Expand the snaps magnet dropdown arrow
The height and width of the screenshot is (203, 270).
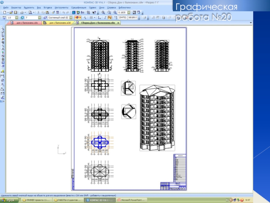point(80,18)
